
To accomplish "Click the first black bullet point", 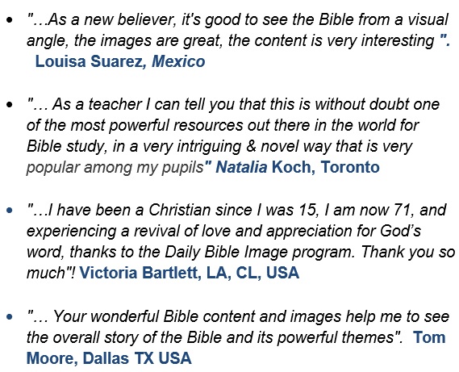I will click(x=10, y=20).
